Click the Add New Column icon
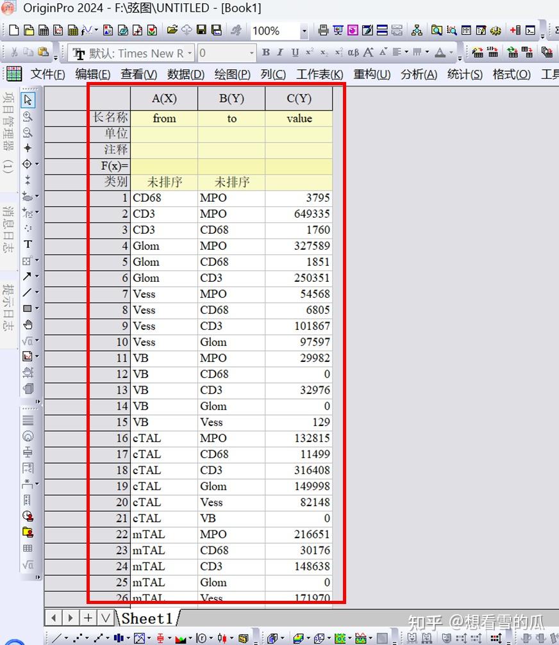The width and height of the screenshot is (559, 645). [x=515, y=30]
